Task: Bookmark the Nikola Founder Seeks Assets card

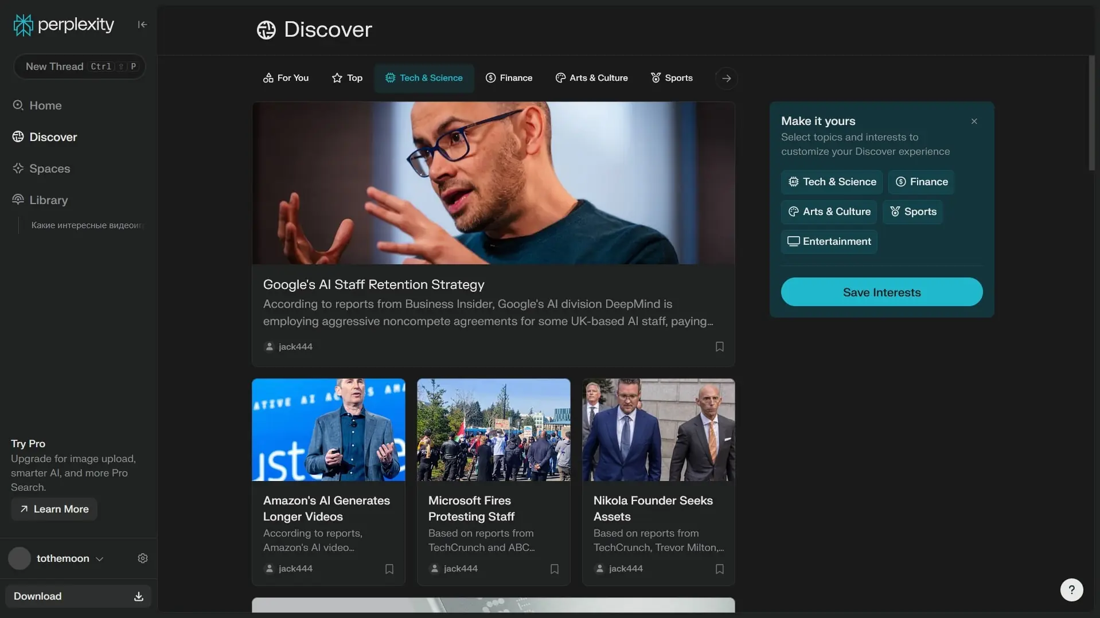Action: click(719, 569)
